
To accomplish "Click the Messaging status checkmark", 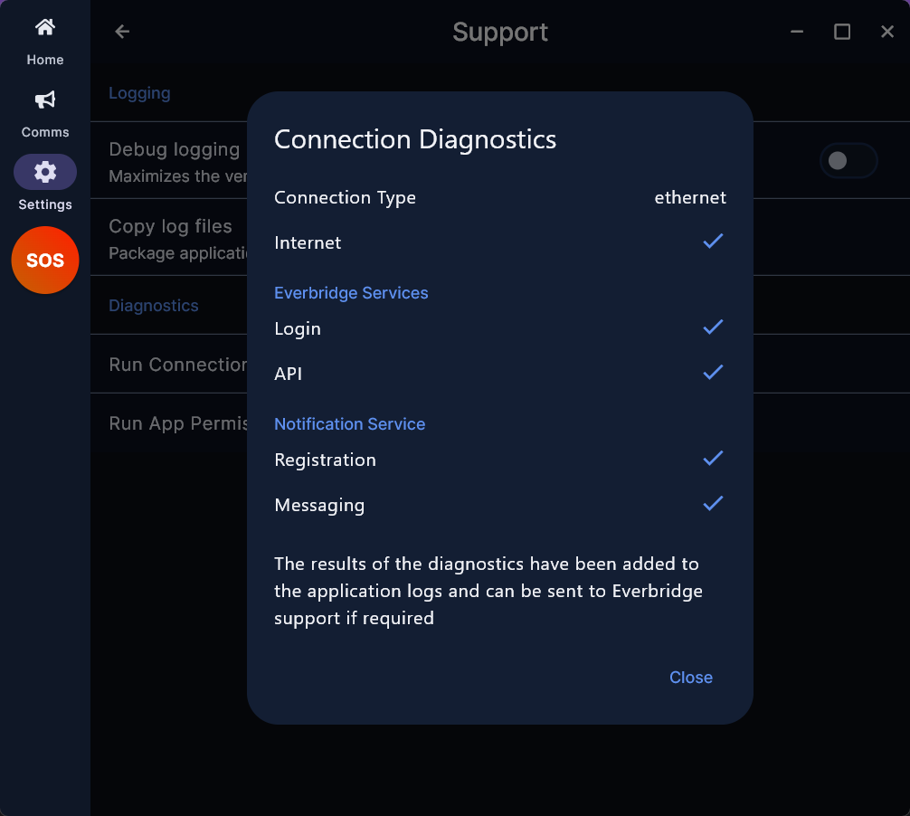I will click(x=713, y=503).
